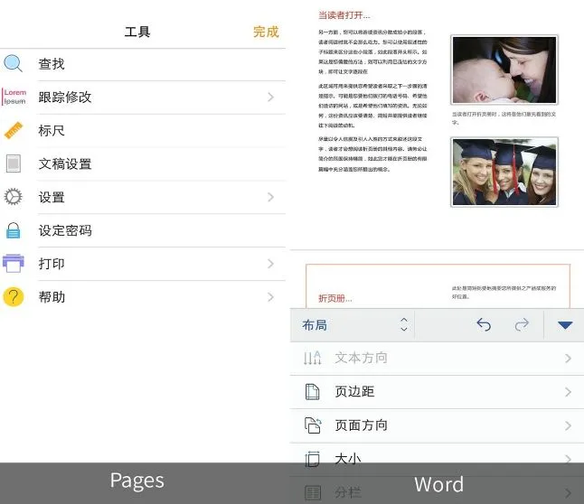Open 文稿设置 in tools list
The width and height of the screenshot is (584, 504).
[x=143, y=163]
